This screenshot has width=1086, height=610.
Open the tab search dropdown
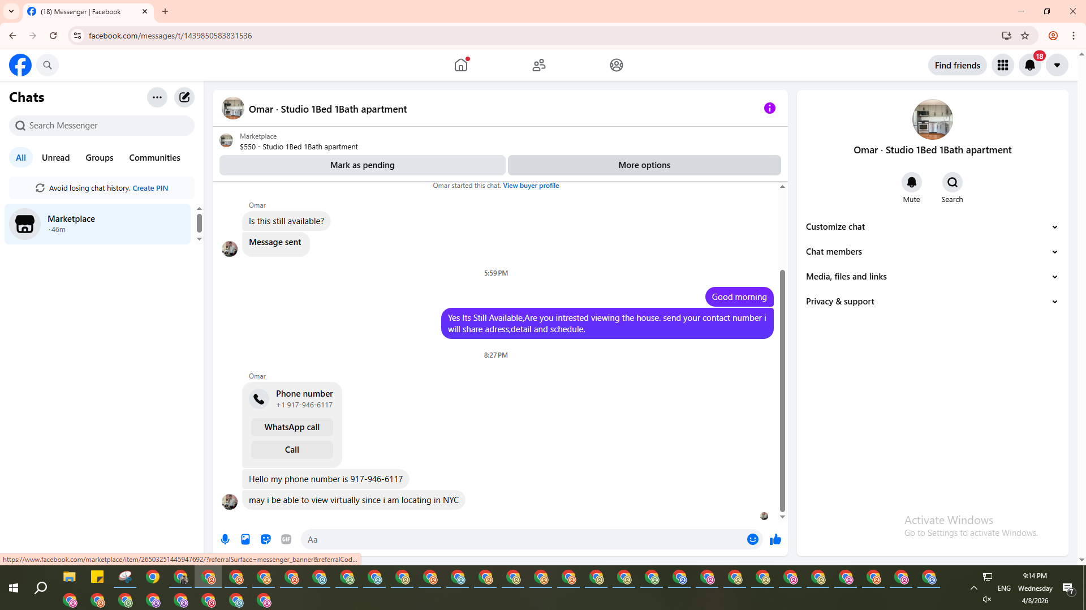(x=11, y=11)
